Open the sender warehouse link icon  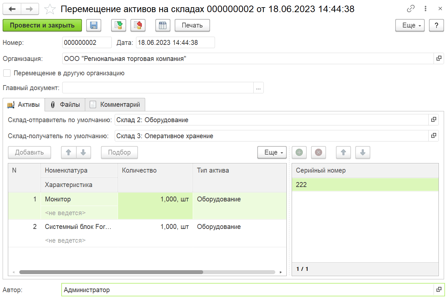click(x=434, y=120)
